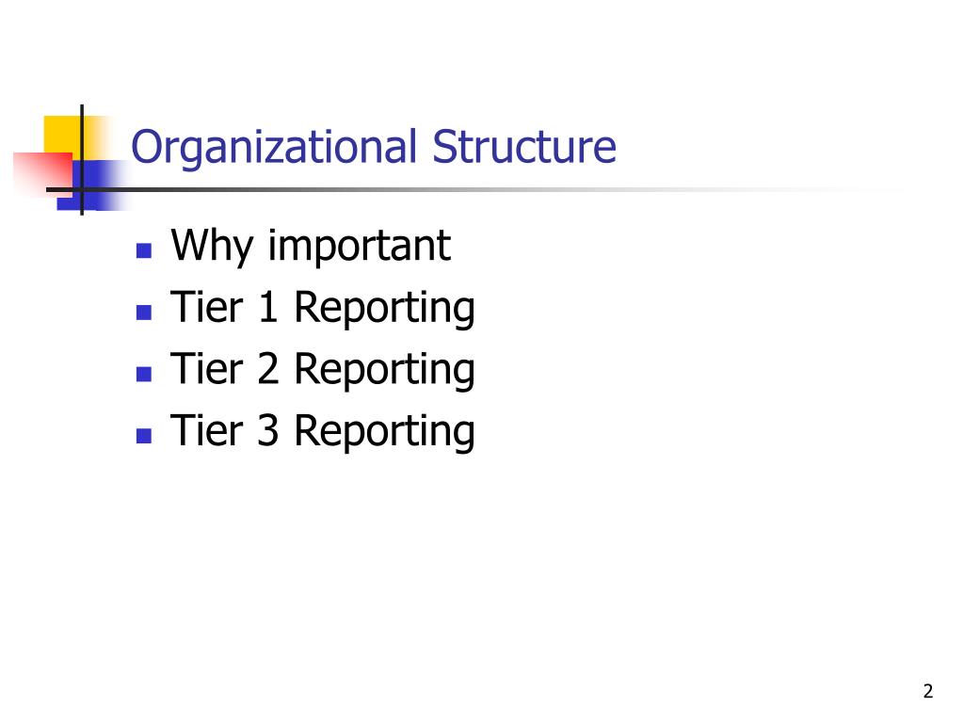
Task: Click the word Organizational in the title
Action: pyautogui.click(x=274, y=148)
